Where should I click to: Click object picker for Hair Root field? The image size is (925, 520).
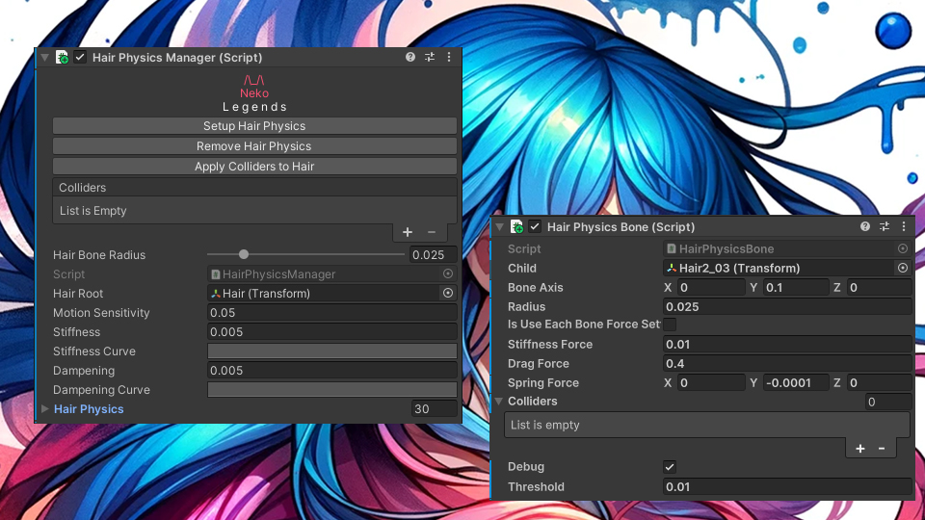(447, 294)
